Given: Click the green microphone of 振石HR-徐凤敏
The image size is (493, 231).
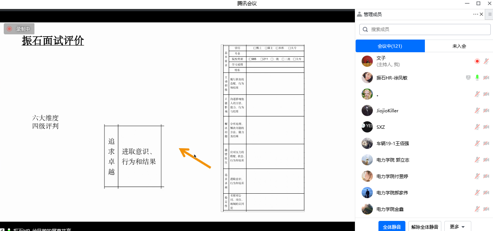Looking at the screenshot, I should click(477, 78).
